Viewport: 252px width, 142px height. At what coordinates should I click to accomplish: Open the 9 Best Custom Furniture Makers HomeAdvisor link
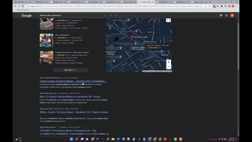tap(73, 81)
